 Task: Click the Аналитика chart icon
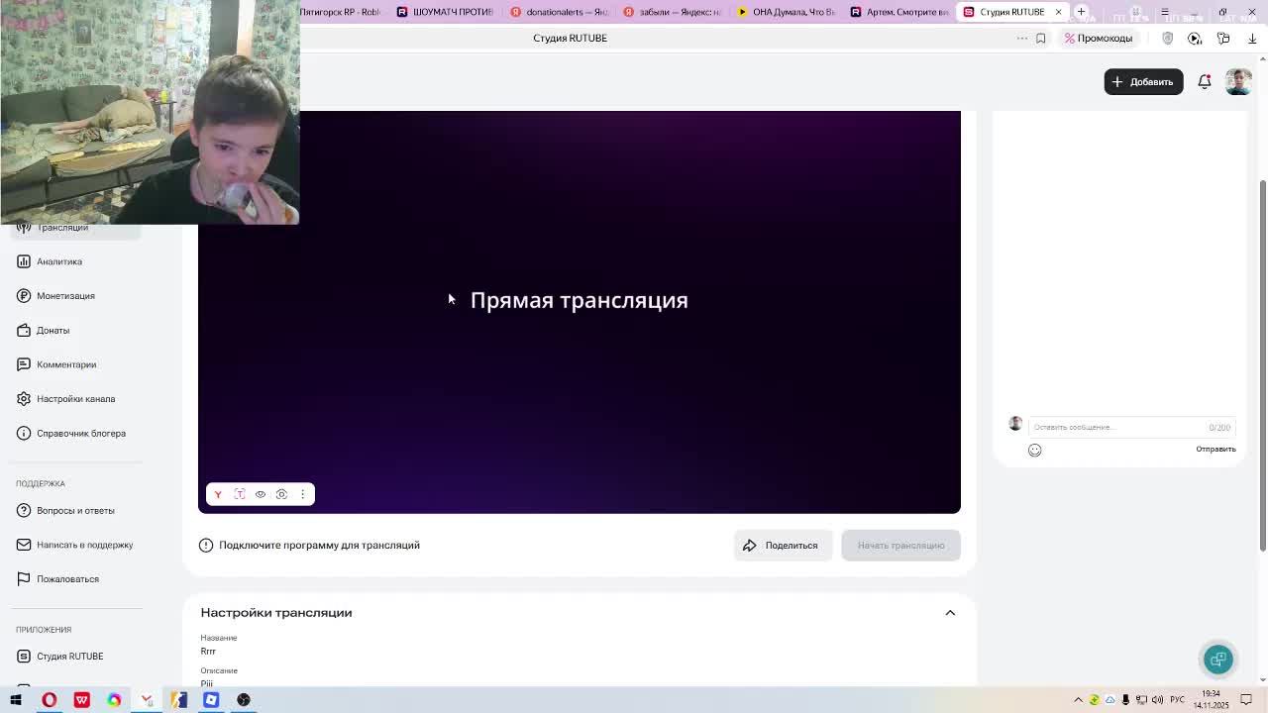(23, 261)
